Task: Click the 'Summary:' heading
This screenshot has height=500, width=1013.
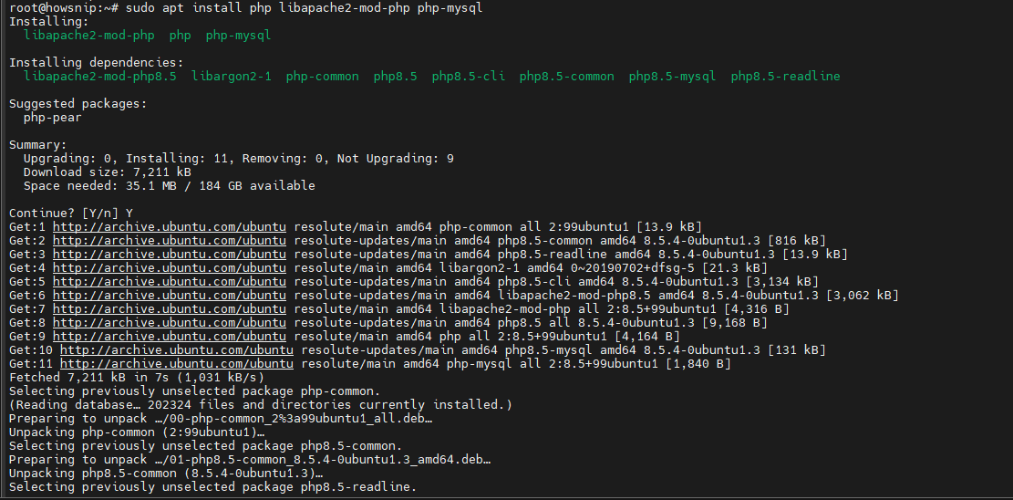Action: [38, 145]
